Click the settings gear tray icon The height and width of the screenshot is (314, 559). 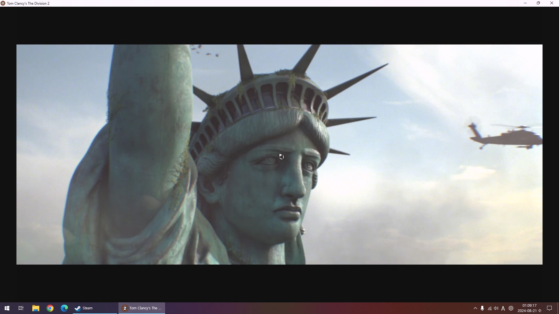(x=511, y=308)
